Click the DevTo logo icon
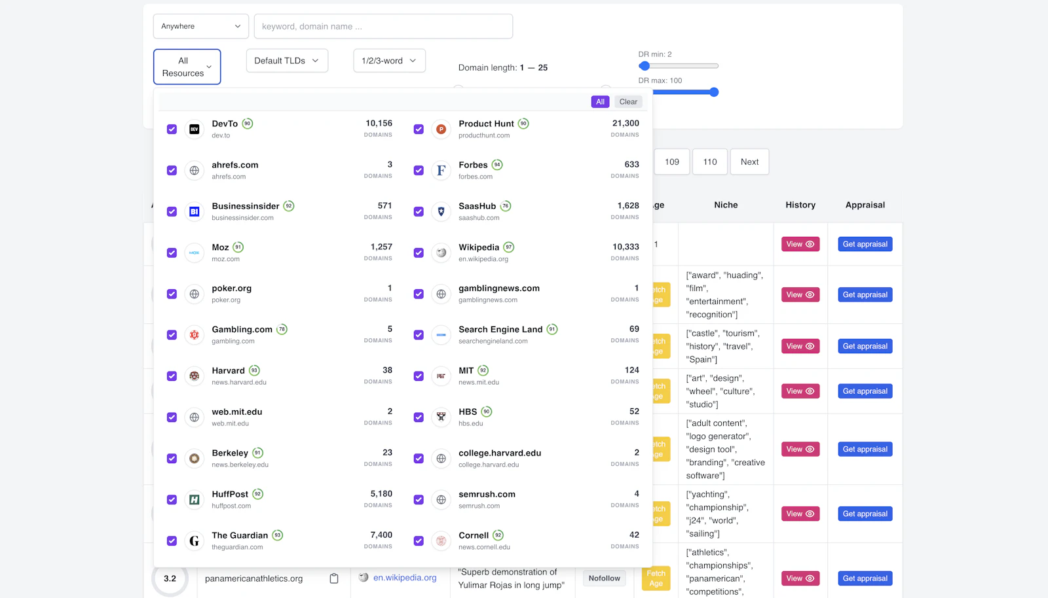The image size is (1048, 598). [195, 130]
